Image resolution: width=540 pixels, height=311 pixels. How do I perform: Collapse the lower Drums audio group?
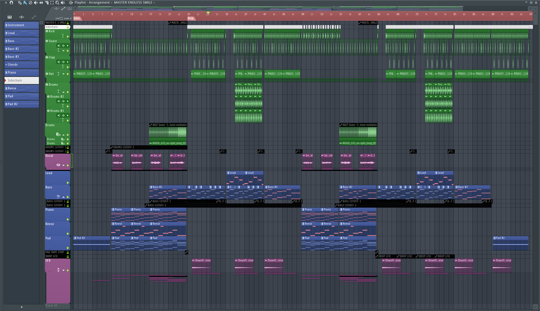[64, 135]
